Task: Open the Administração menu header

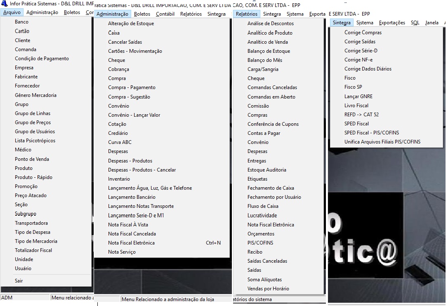Action: [112, 14]
